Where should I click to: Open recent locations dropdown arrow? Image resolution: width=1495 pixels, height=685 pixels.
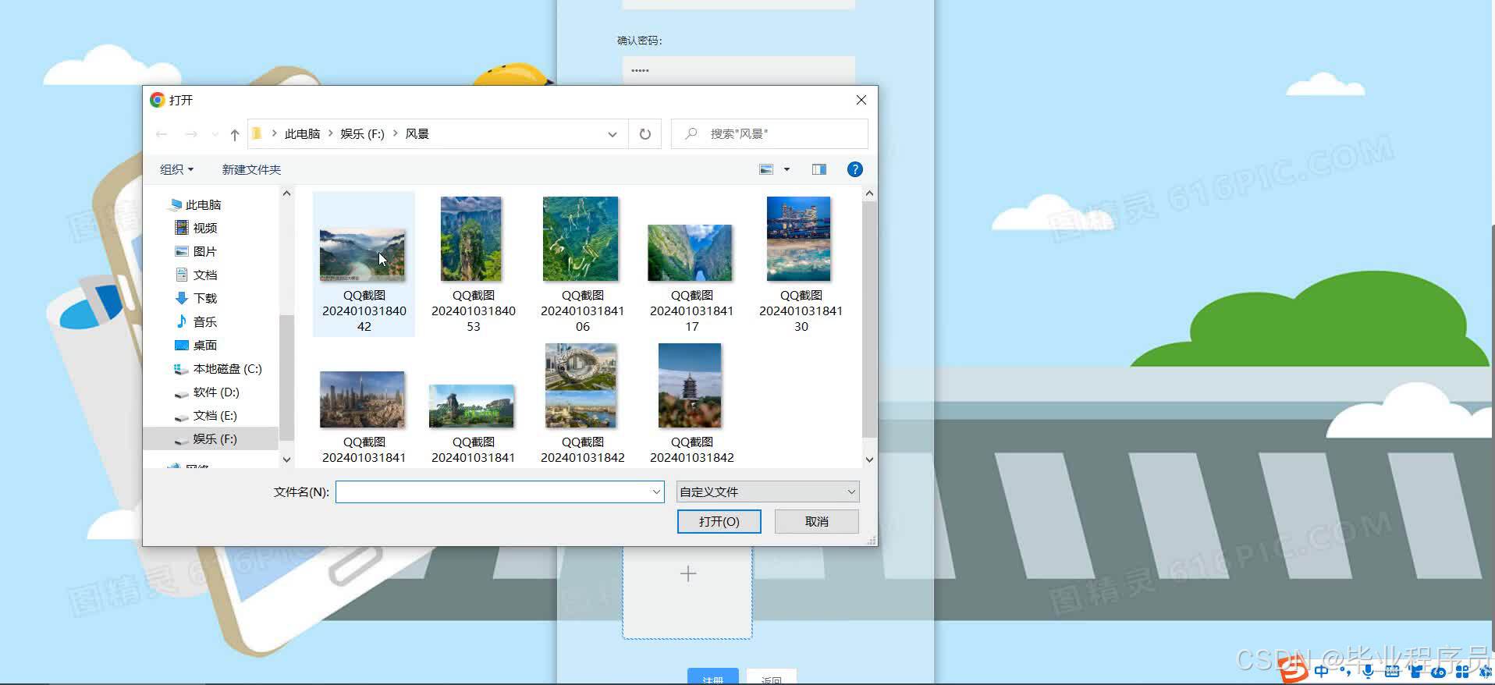point(215,134)
